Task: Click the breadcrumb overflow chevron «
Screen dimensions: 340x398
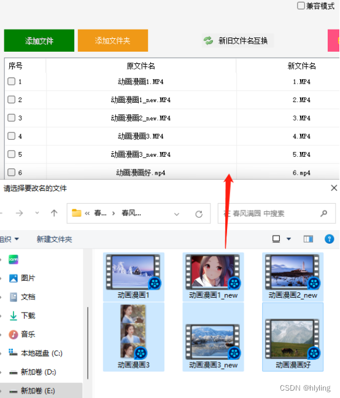Action: pos(87,213)
